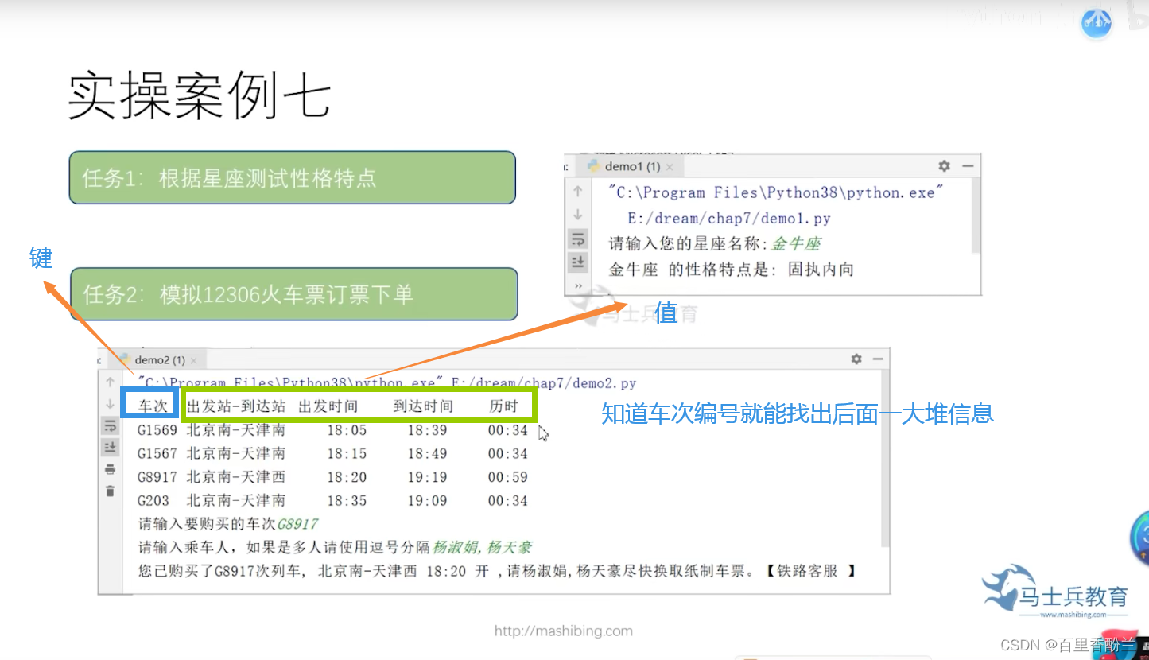This screenshot has height=660, width=1149.
Task: Click the down arrow in demo1 console gutter
Action: click(x=578, y=215)
